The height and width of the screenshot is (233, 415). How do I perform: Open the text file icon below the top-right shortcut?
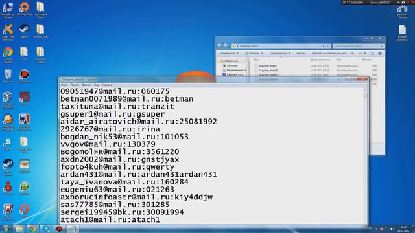click(x=402, y=33)
